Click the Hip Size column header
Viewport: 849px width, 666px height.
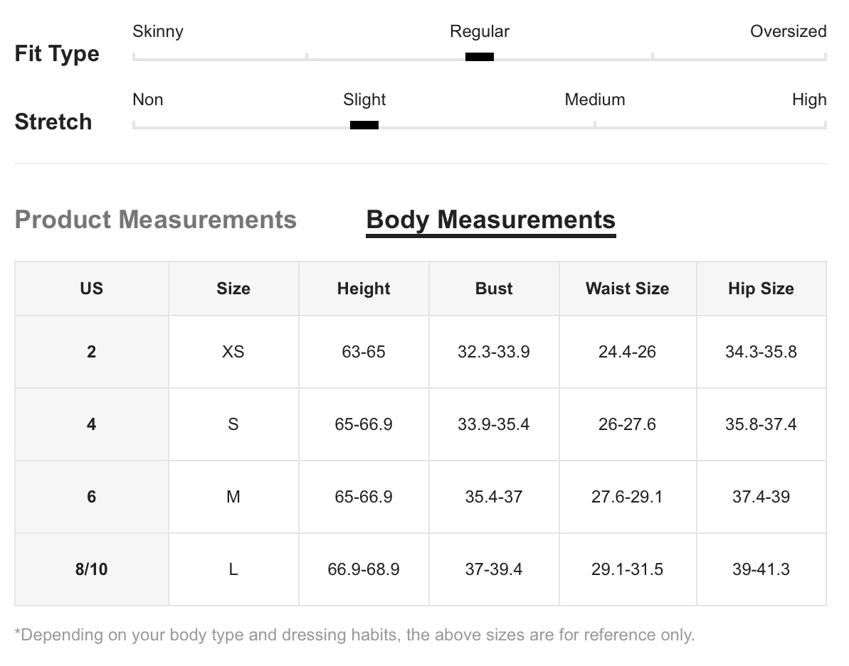(x=761, y=289)
